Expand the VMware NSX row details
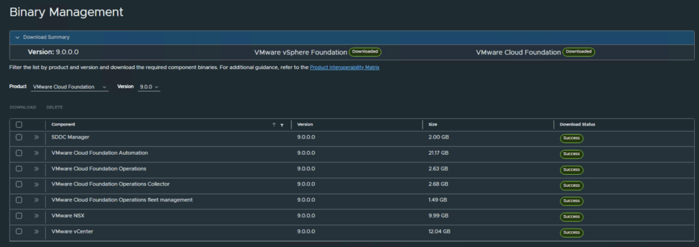699x247 pixels. [37, 216]
